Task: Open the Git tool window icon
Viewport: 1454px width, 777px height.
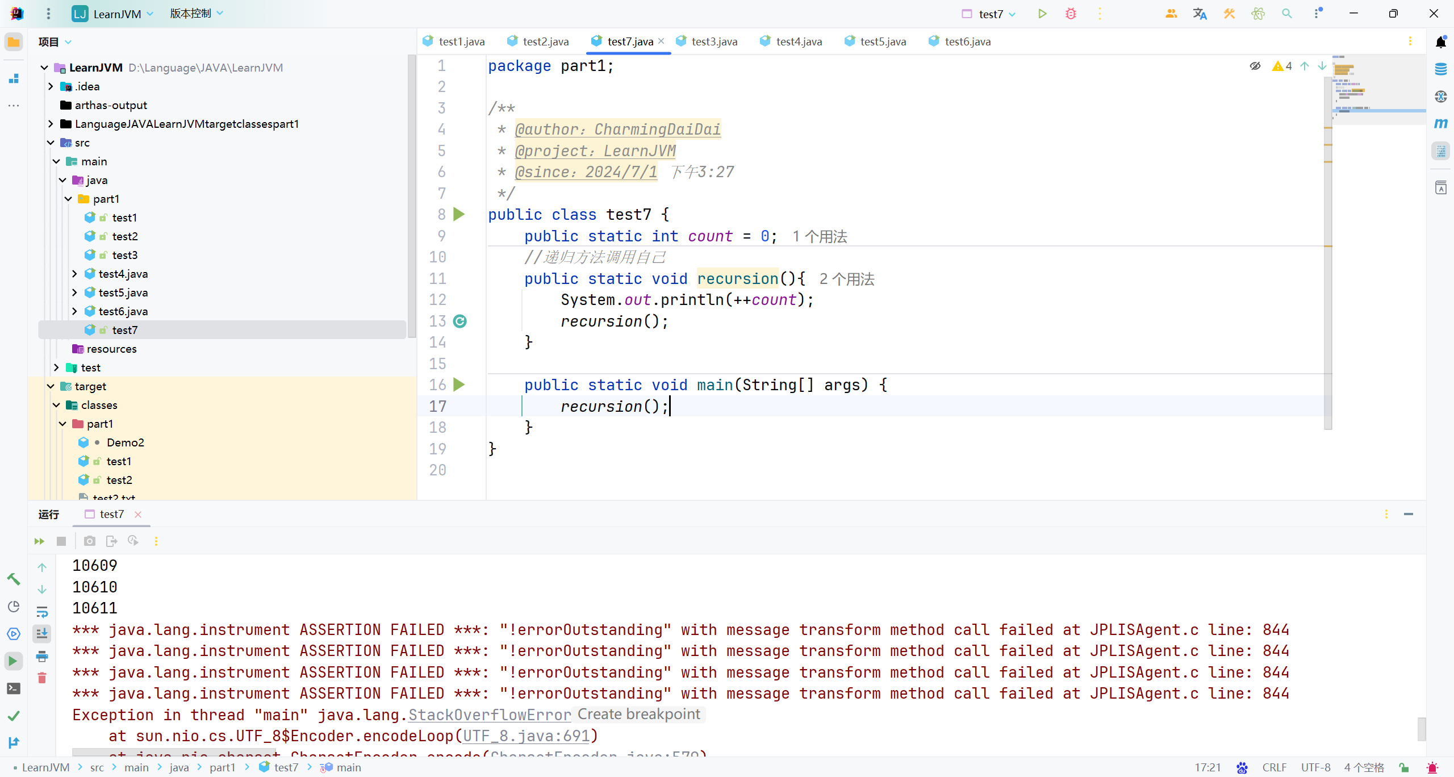Action: point(14,742)
